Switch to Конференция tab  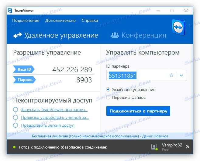(x=138, y=35)
